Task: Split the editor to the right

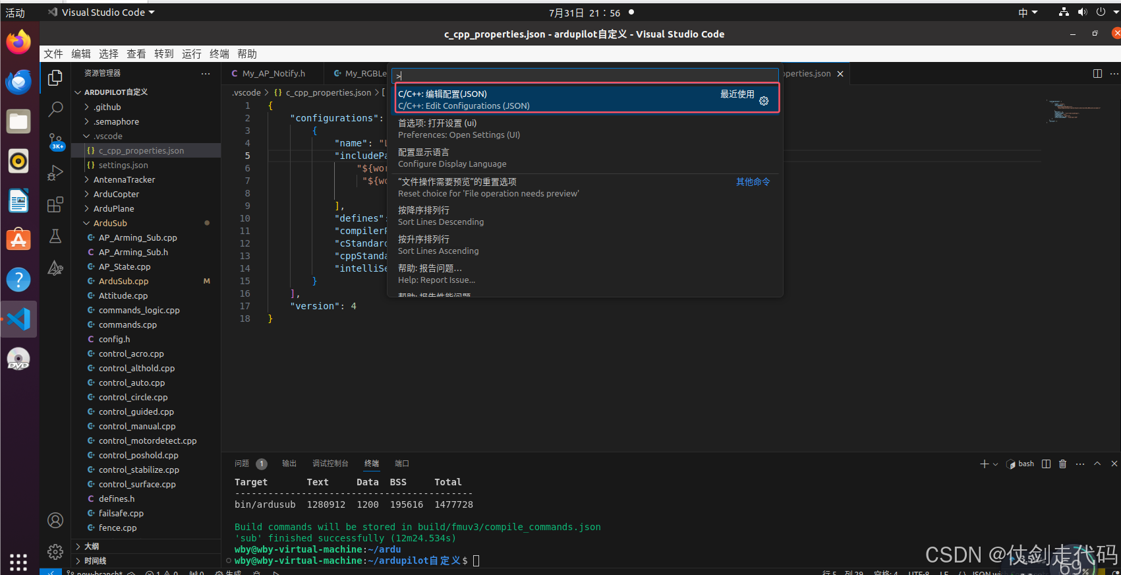Action: (1097, 73)
